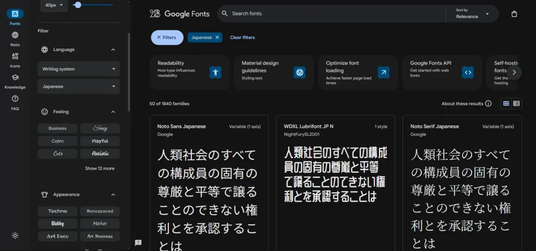Click the send feedback icon
This screenshot has width=536, height=251.
point(138,242)
